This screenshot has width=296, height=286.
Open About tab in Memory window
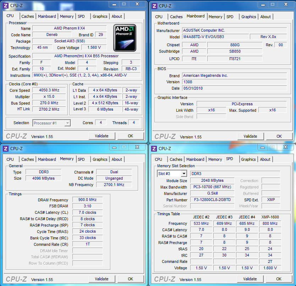tap(117, 159)
